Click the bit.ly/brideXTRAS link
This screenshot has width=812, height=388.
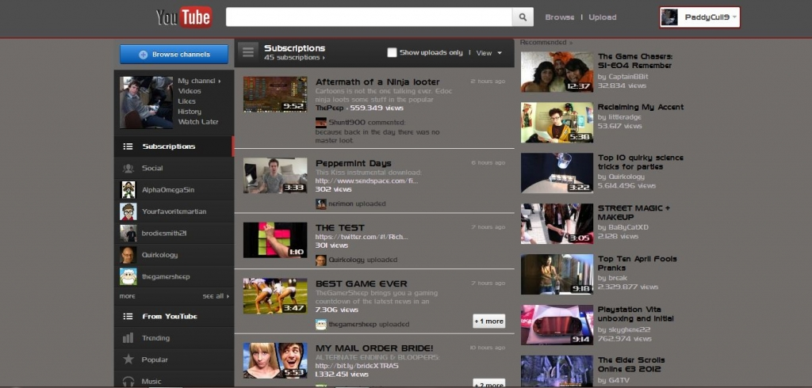357,366
